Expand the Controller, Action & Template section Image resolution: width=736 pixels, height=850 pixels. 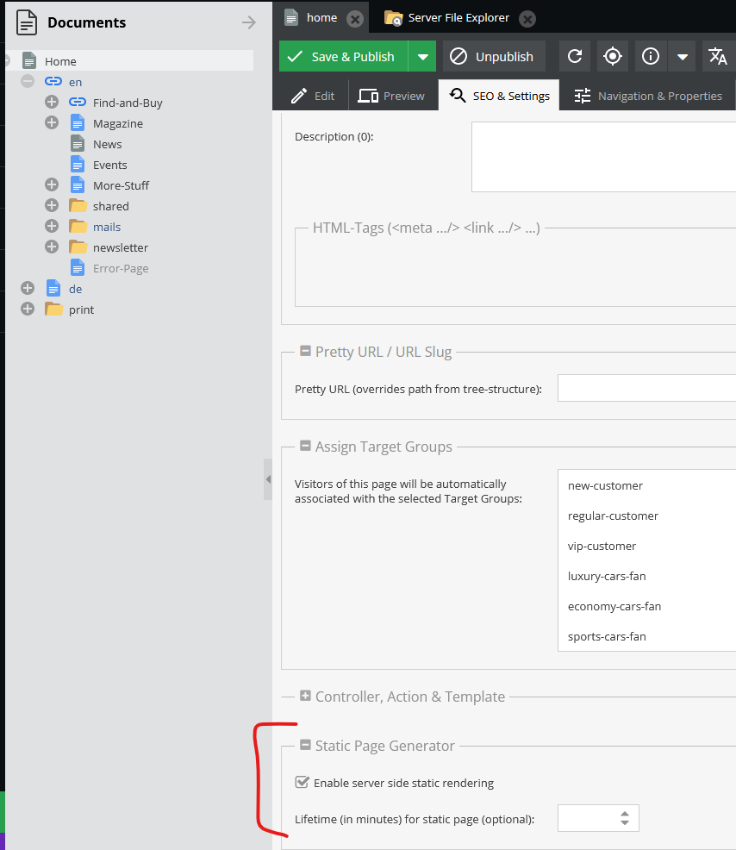(305, 697)
